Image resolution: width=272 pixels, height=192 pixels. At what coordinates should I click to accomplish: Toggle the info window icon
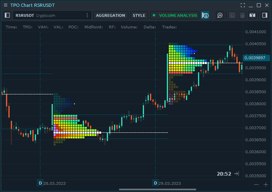tap(205, 15)
